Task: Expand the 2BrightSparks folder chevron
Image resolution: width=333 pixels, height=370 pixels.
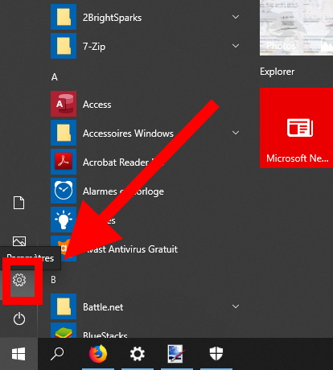Action: pos(236,17)
